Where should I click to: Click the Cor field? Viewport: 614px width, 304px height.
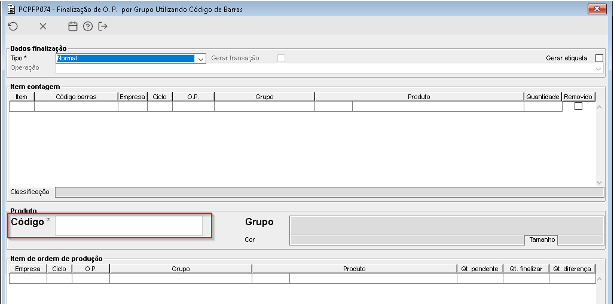[x=407, y=240]
